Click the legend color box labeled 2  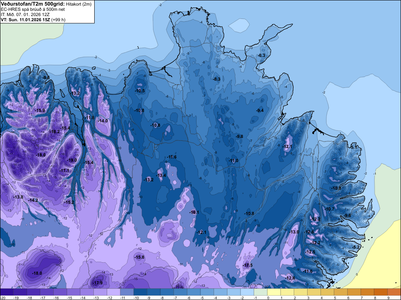click(x=301, y=292)
